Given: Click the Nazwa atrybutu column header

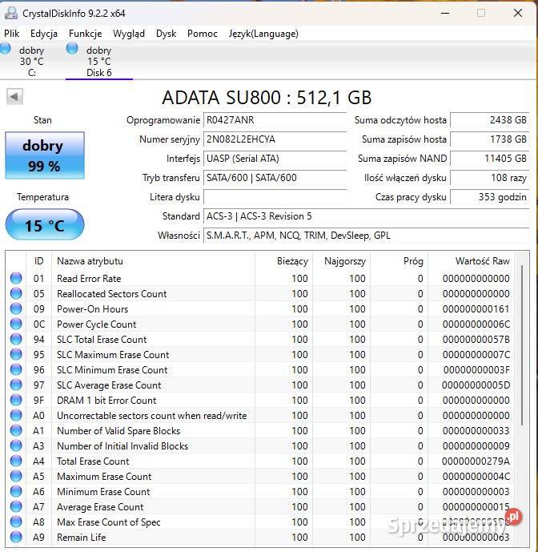Looking at the screenshot, I should pos(153,261).
